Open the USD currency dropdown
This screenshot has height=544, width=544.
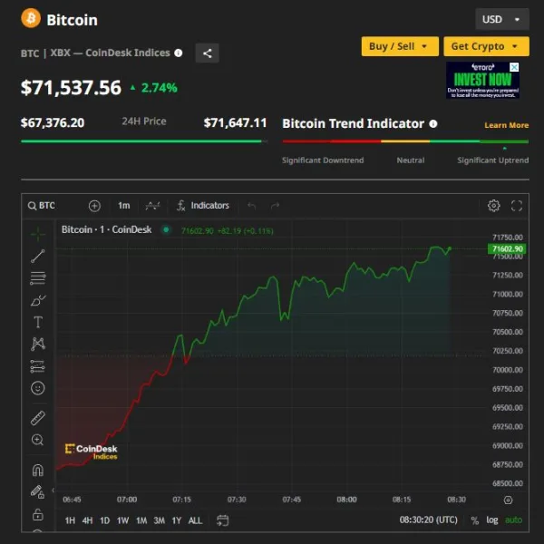coord(502,19)
